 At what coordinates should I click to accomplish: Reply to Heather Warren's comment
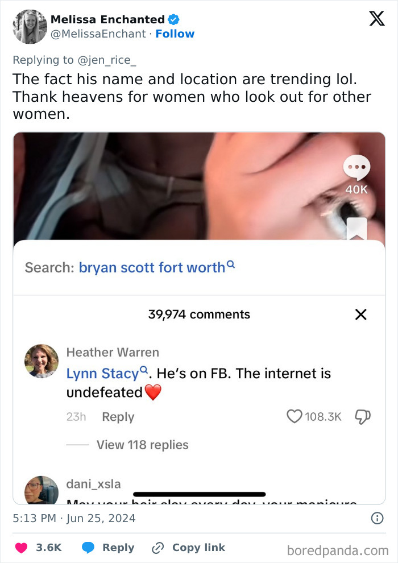(x=118, y=417)
